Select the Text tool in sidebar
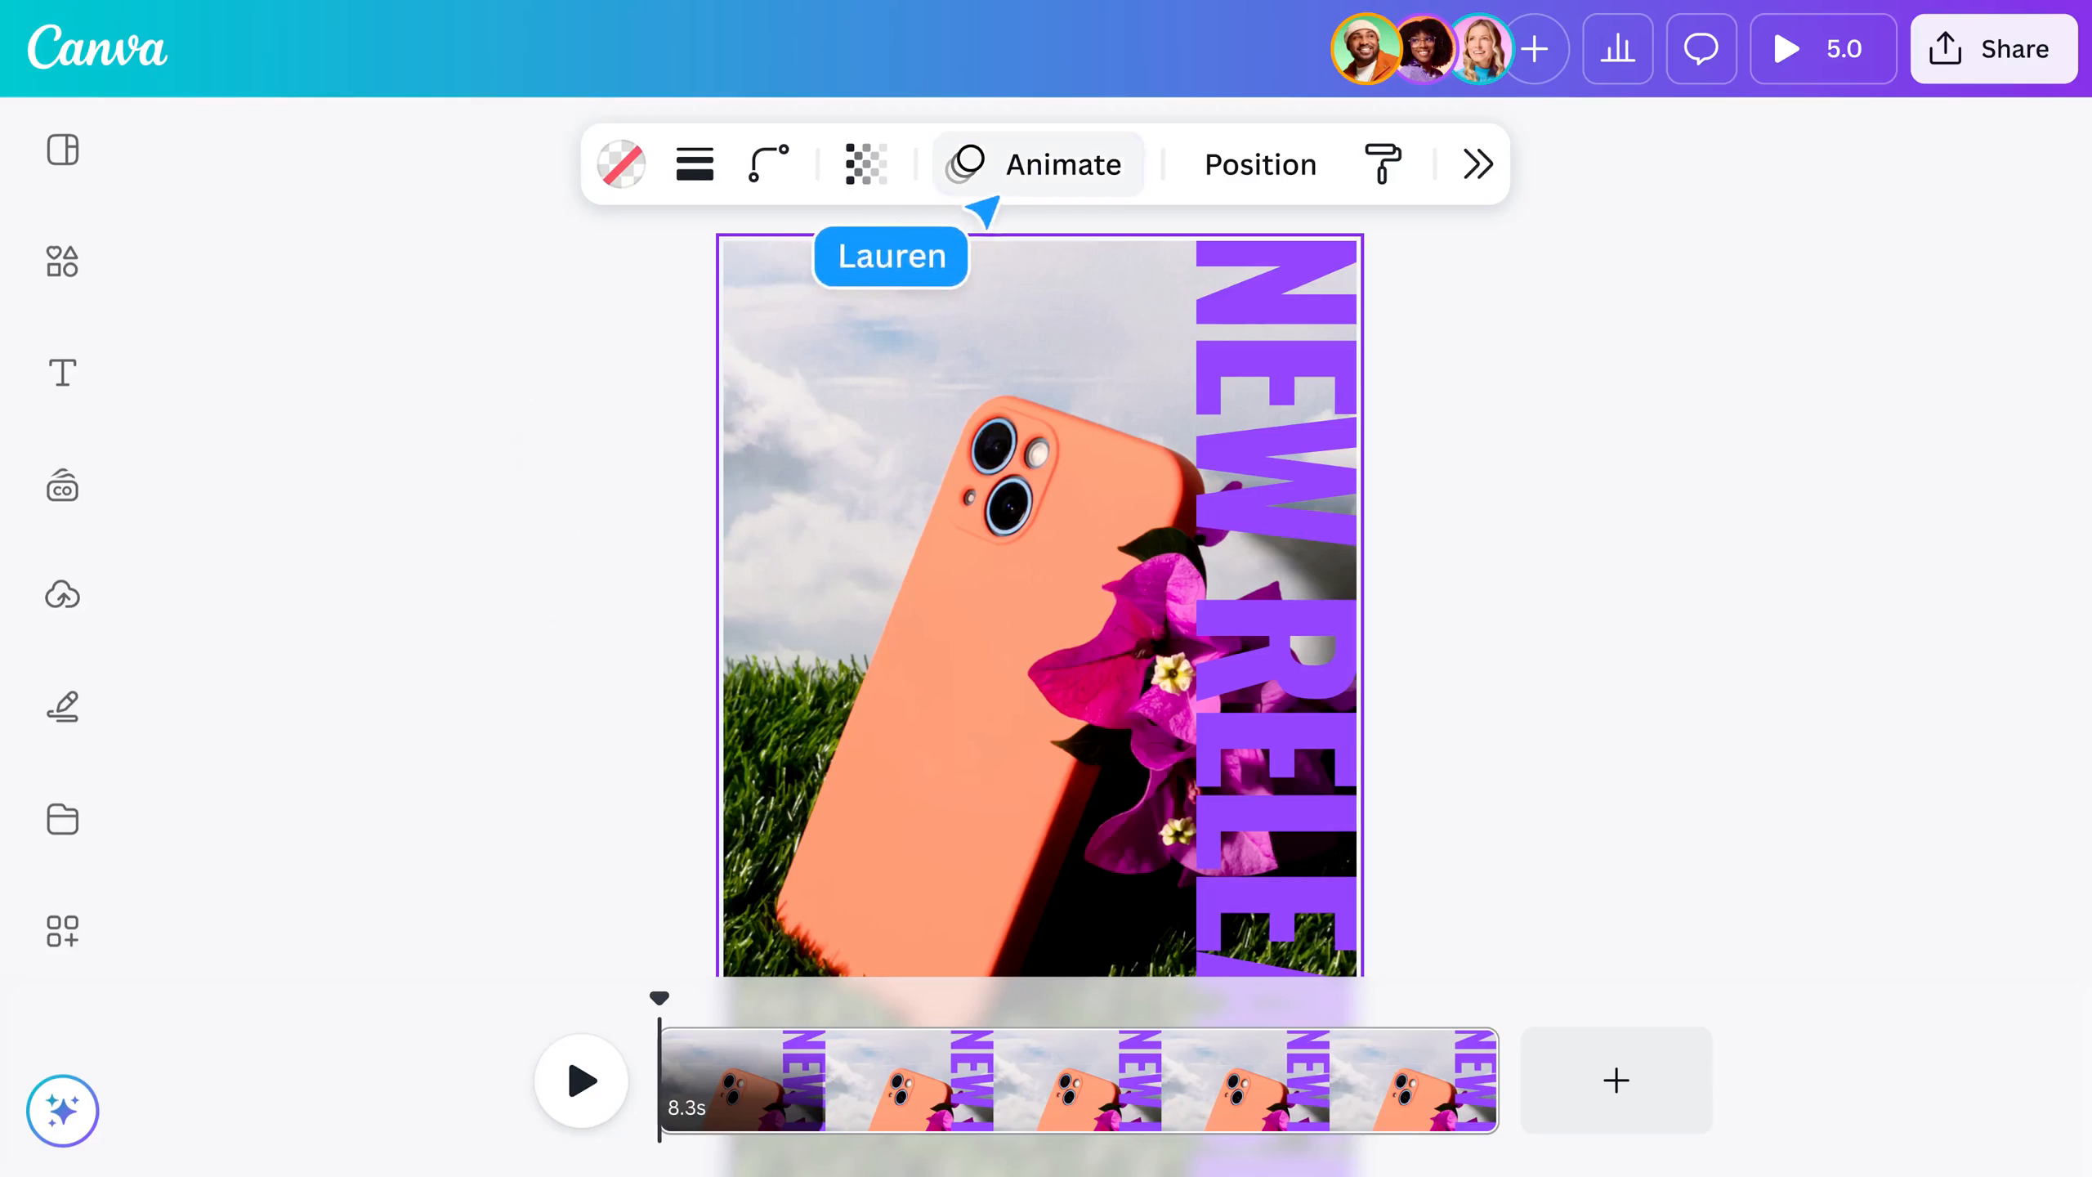Viewport: 2092px width, 1177px height. 62,373
